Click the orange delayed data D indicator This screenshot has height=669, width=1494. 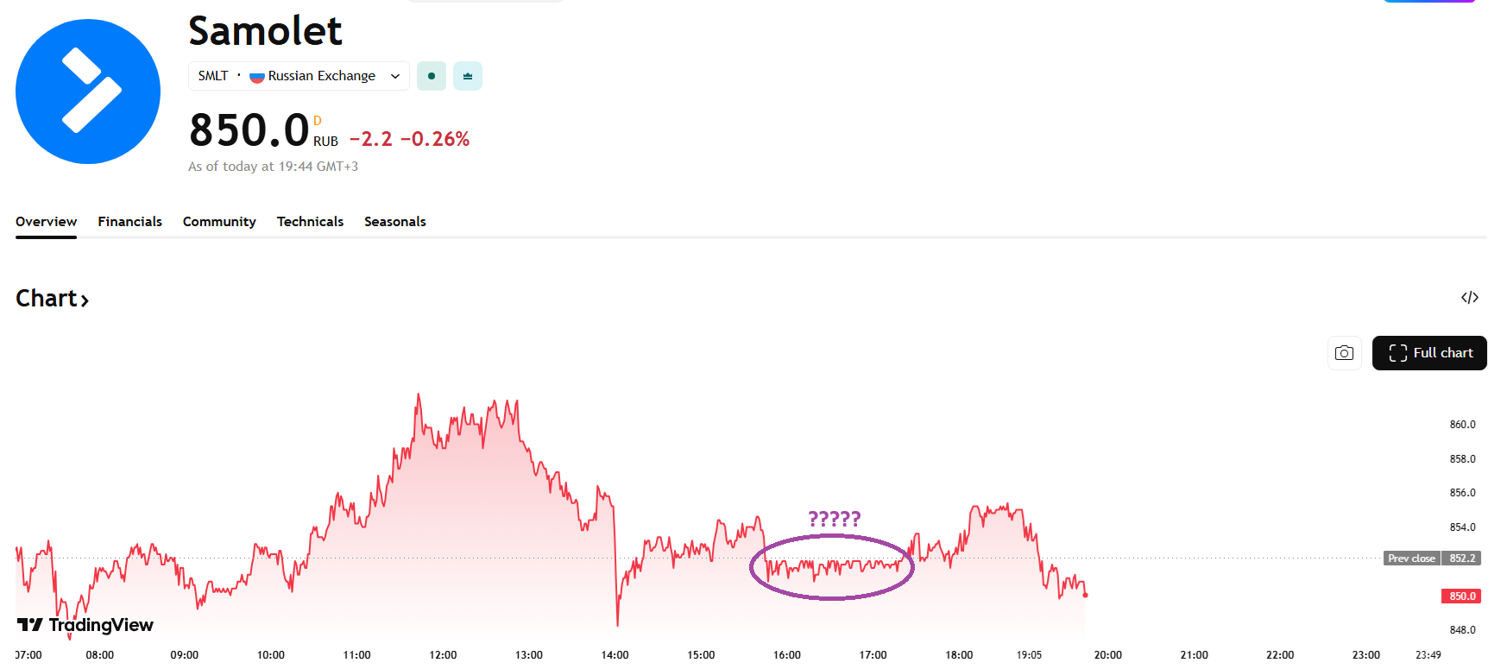pos(318,121)
